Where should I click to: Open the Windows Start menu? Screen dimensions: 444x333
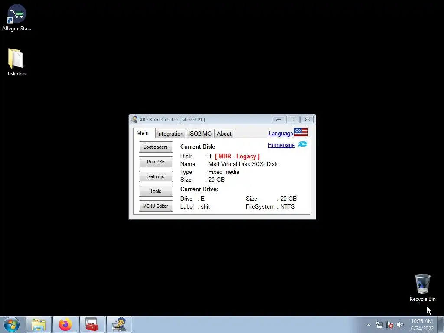[12, 324]
